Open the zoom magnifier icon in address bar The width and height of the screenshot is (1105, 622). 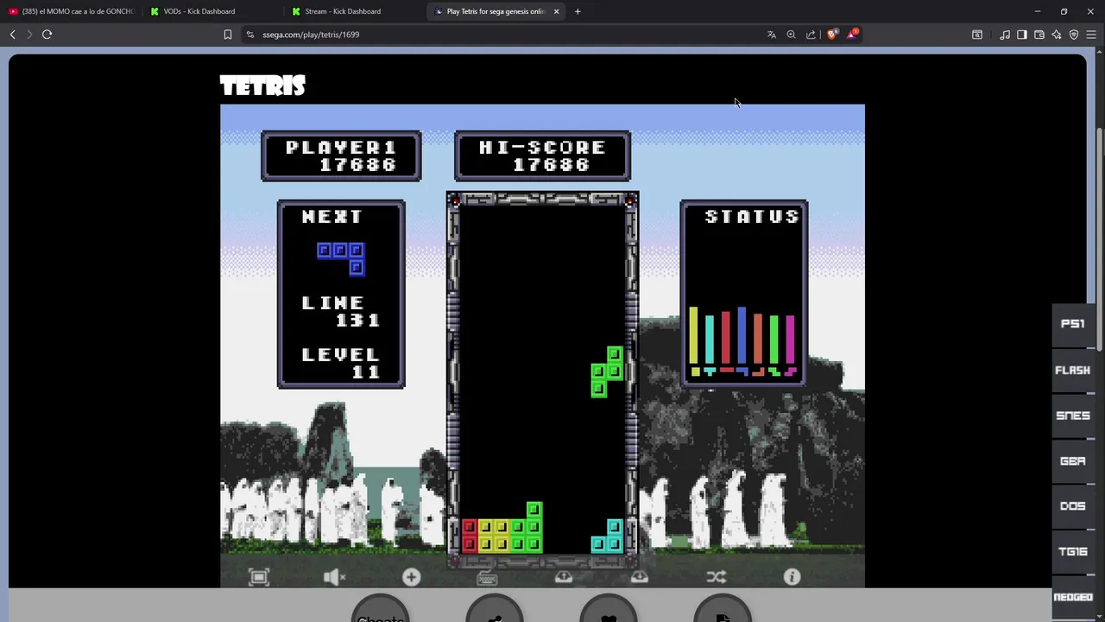click(791, 35)
